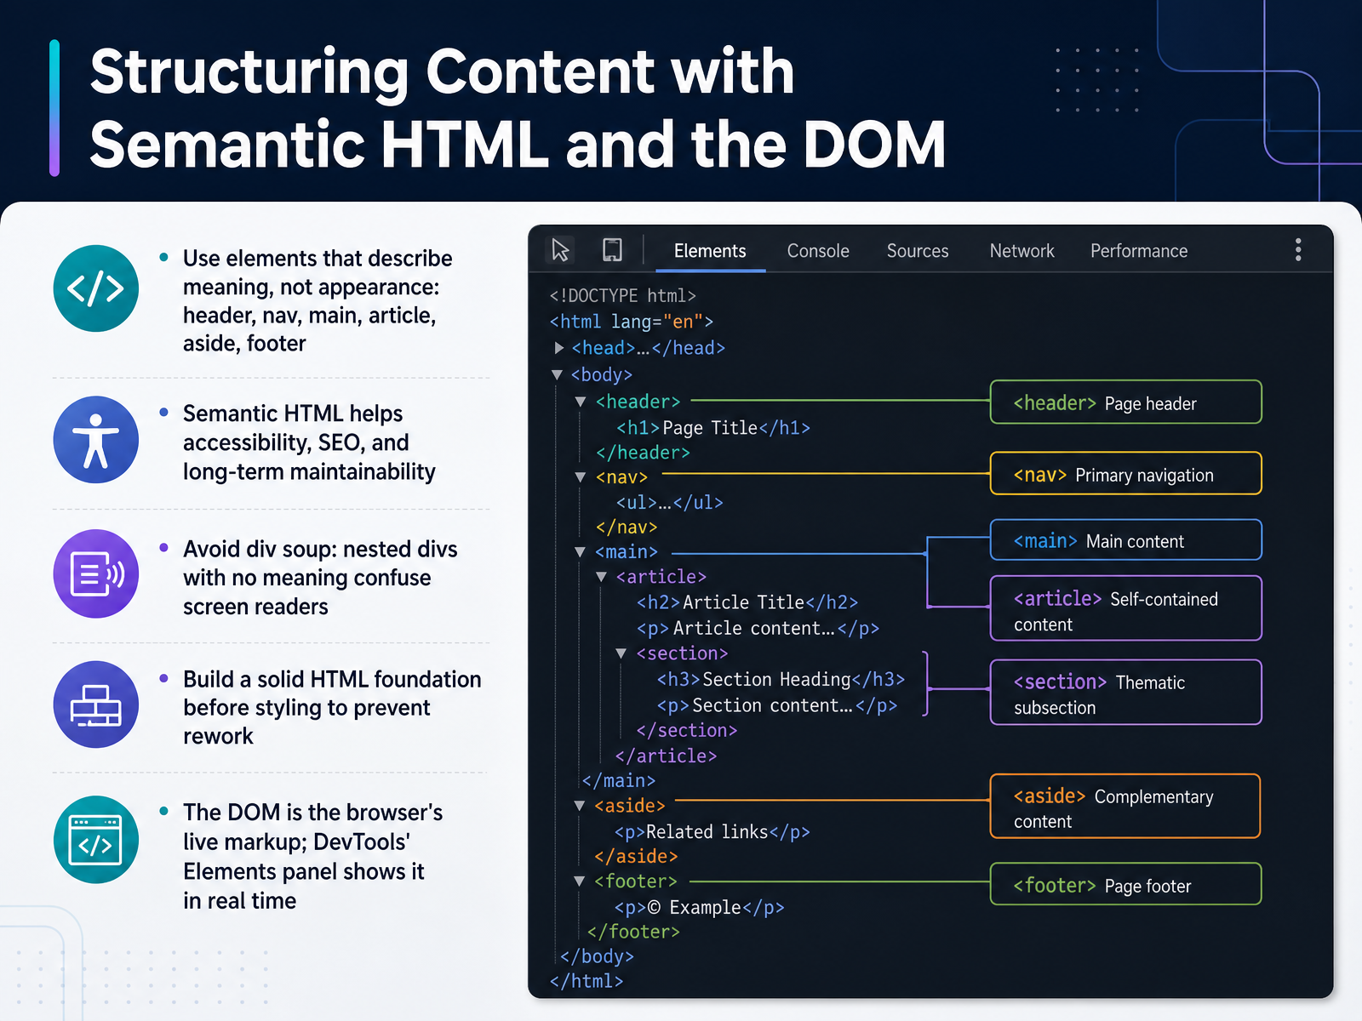Select the closing </body> tag
Image resolution: width=1362 pixels, height=1021 pixels.
(x=597, y=957)
